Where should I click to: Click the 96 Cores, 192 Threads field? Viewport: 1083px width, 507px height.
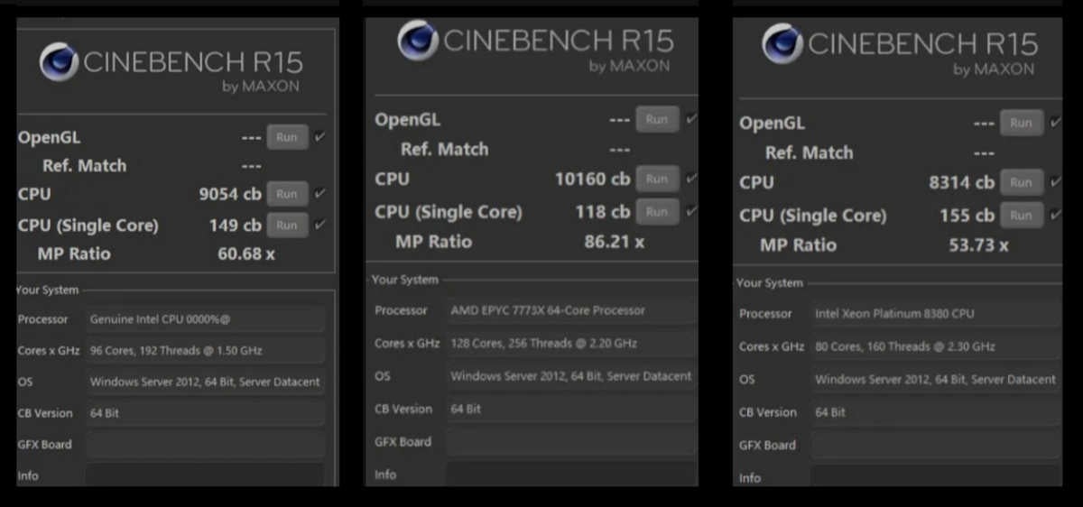tap(205, 350)
